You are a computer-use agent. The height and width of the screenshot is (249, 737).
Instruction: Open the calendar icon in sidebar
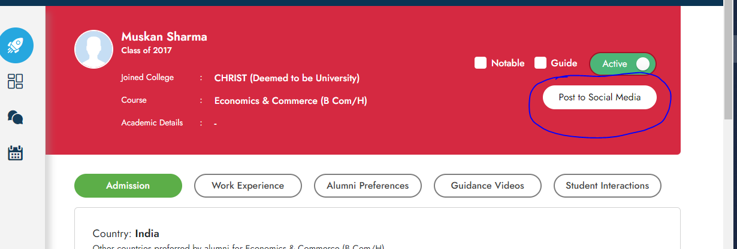(x=16, y=153)
